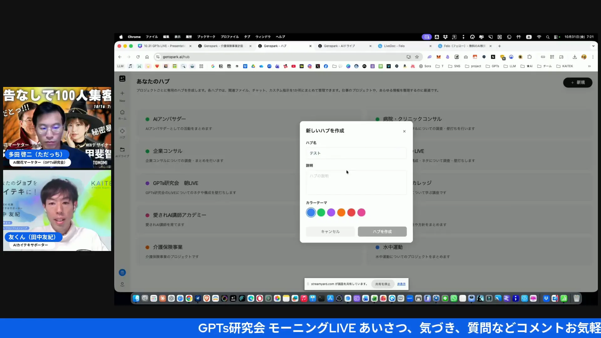Open the Downloads icon in Chrome's toolbar

575,57
